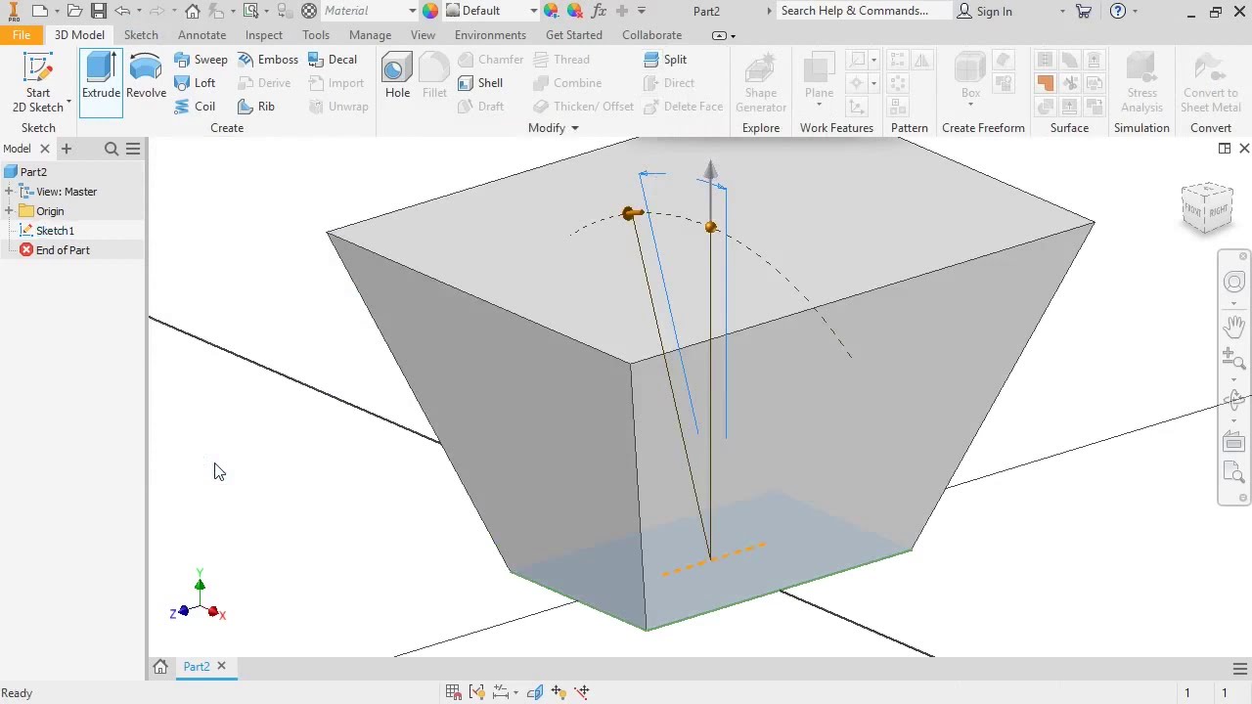Switch to the Tools ribbon tab
The height and width of the screenshot is (704, 1252).
(316, 35)
